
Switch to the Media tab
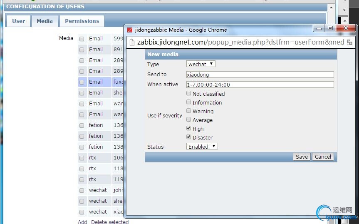tap(45, 21)
